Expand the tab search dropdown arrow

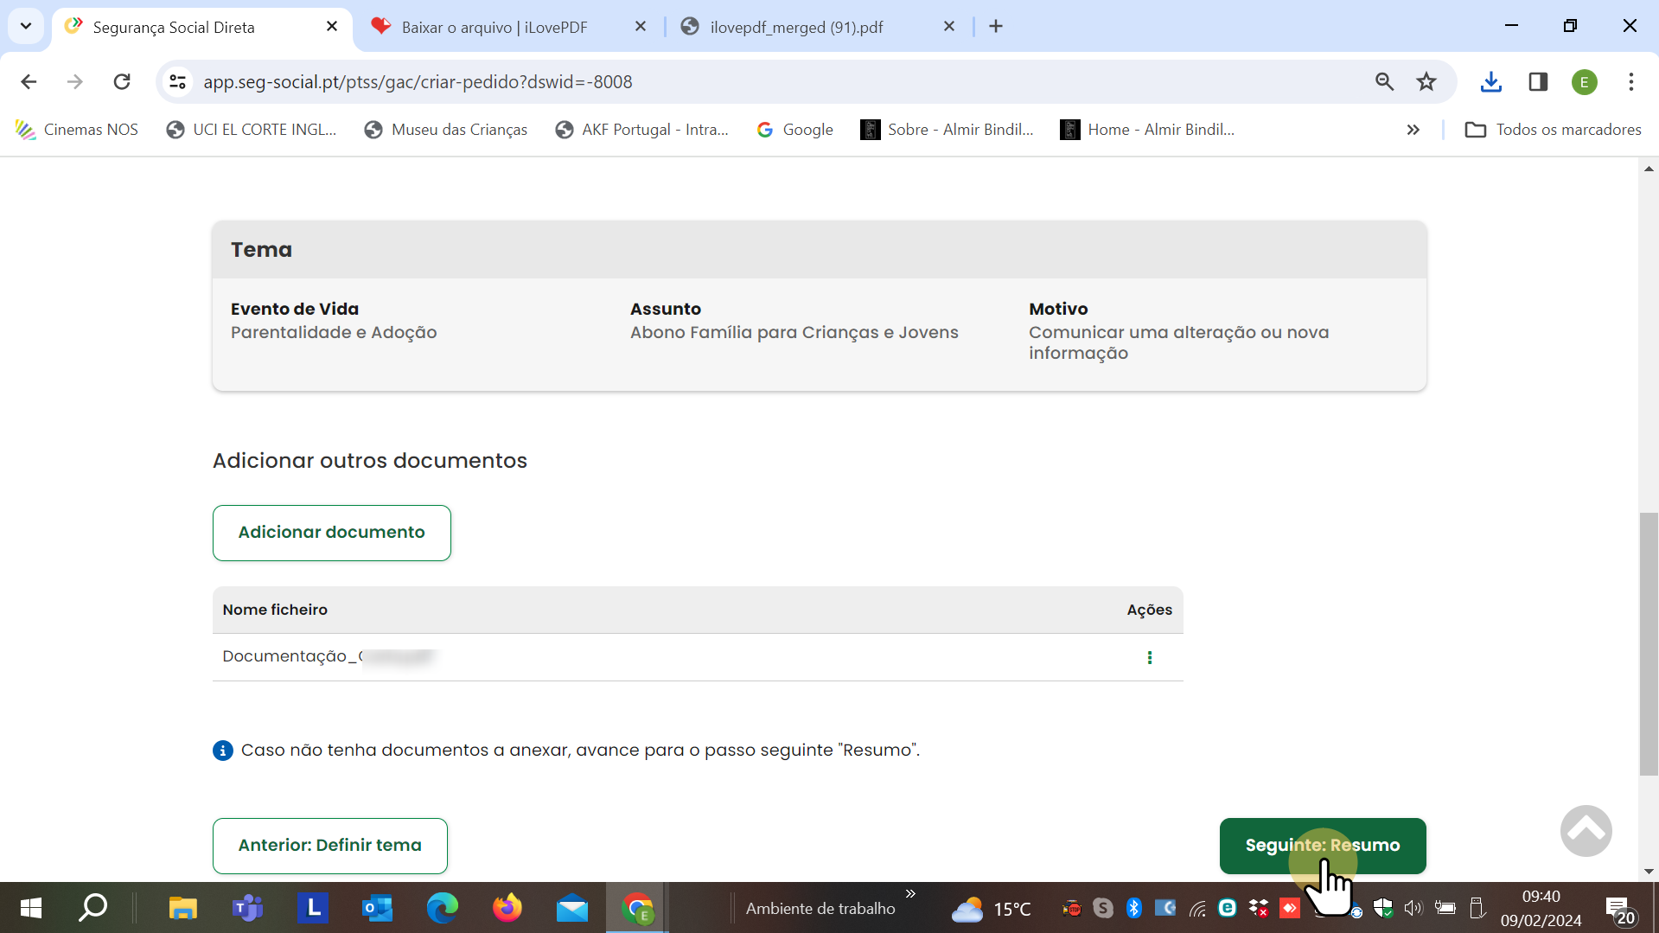(26, 26)
